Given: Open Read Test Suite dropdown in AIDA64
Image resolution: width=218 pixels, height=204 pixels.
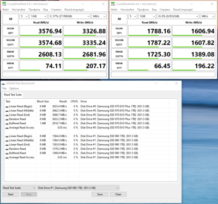Looking at the screenshot, I should click(x=19, y=188).
